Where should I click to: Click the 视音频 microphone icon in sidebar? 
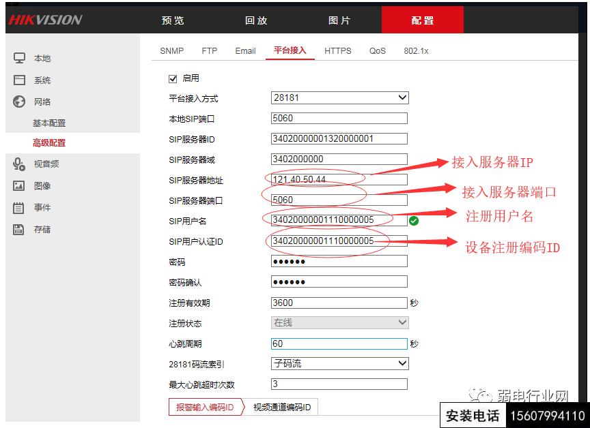tap(19, 164)
